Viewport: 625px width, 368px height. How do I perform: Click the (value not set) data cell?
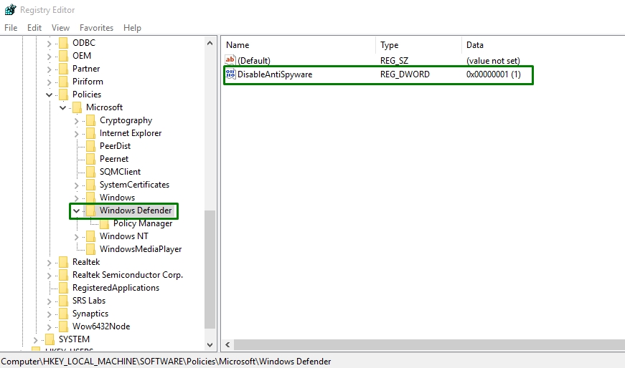(x=493, y=60)
